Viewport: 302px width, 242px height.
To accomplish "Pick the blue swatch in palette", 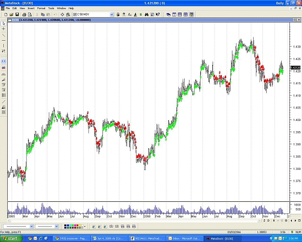I will pos(68,226).
